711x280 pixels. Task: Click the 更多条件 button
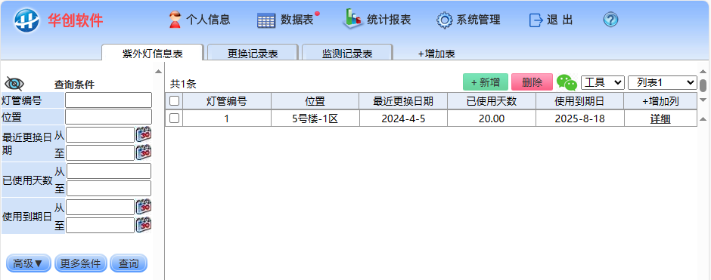(x=81, y=263)
